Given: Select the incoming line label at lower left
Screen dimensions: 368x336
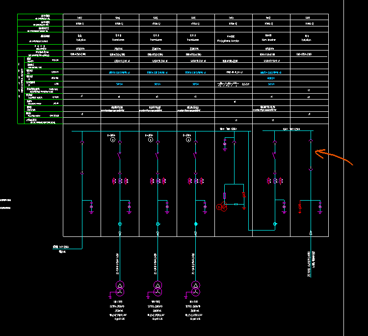Looking at the screenshot, I should click(x=61, y=247).
